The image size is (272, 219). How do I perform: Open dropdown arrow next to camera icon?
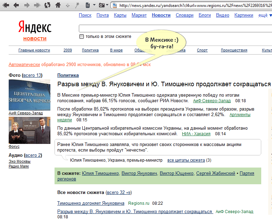[x=107, y=5]
